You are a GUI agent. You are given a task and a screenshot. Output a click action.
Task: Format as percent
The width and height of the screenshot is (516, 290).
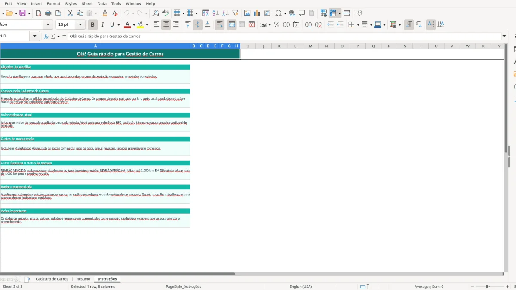276,25
